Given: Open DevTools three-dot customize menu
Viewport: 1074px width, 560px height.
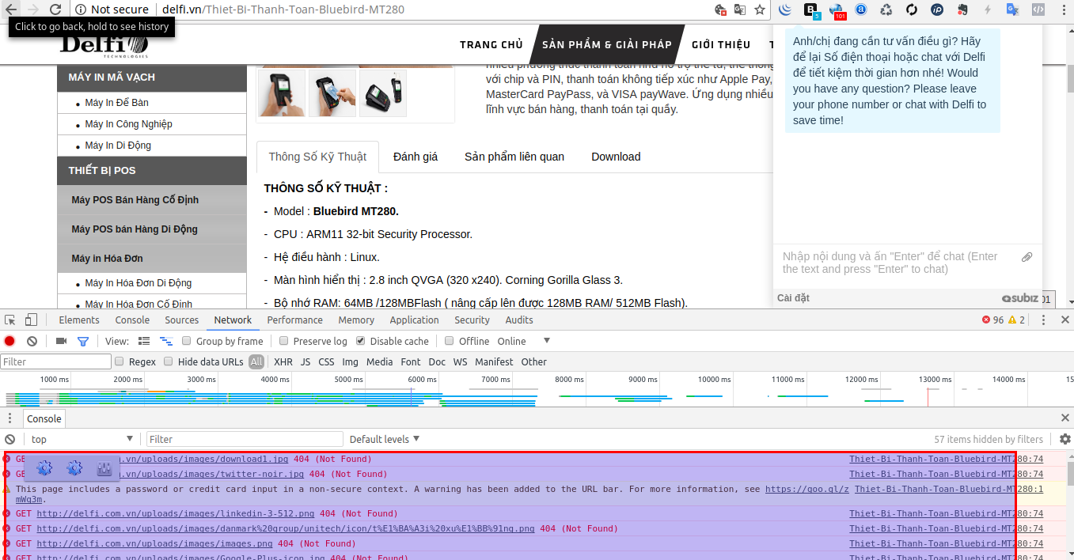Looking at the screenshot, I should click(x=1043, y=320).
